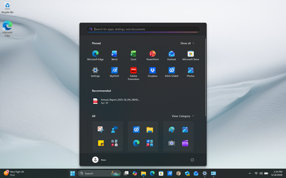Expand the app group containing the MyASUS mini icon

[x=150, y=143]
